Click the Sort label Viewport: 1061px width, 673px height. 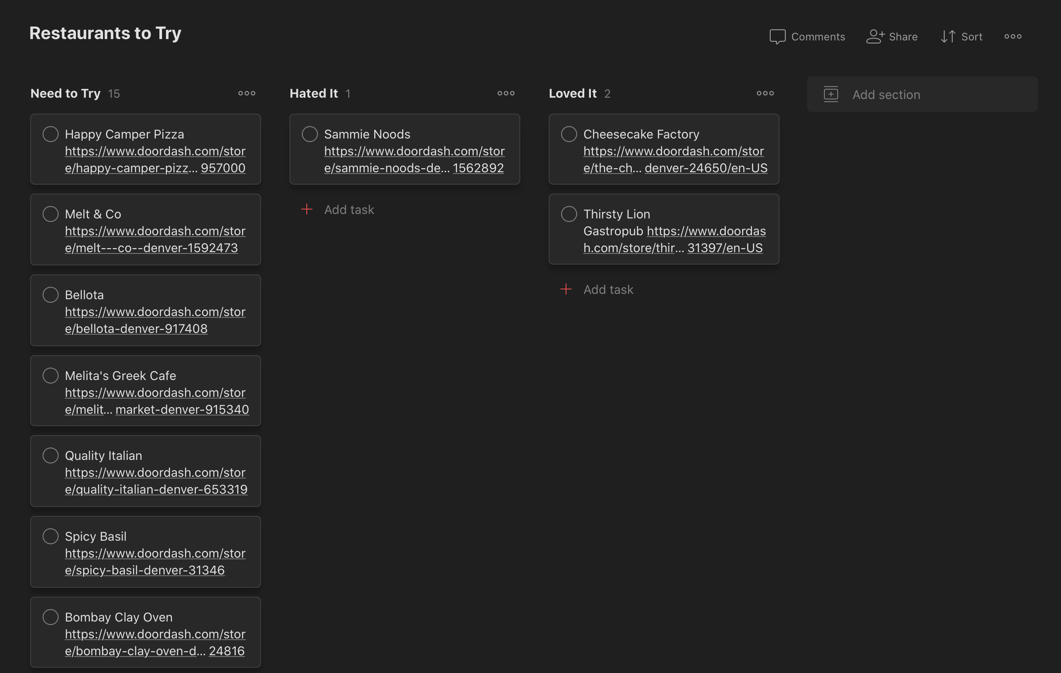972,37
